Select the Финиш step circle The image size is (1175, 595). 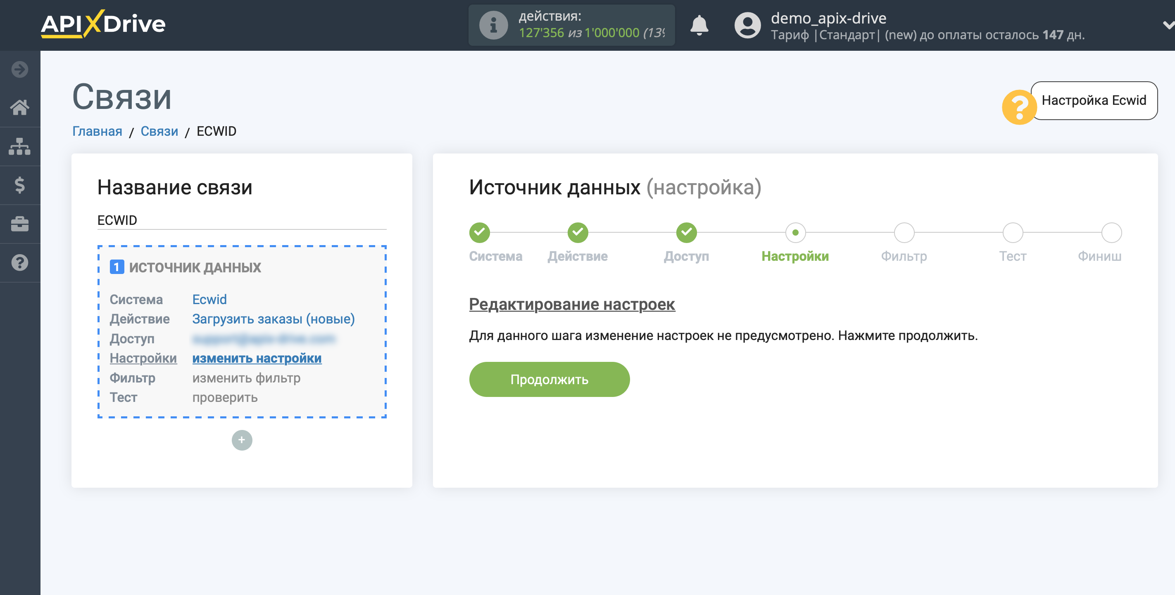pos(1111,232)
